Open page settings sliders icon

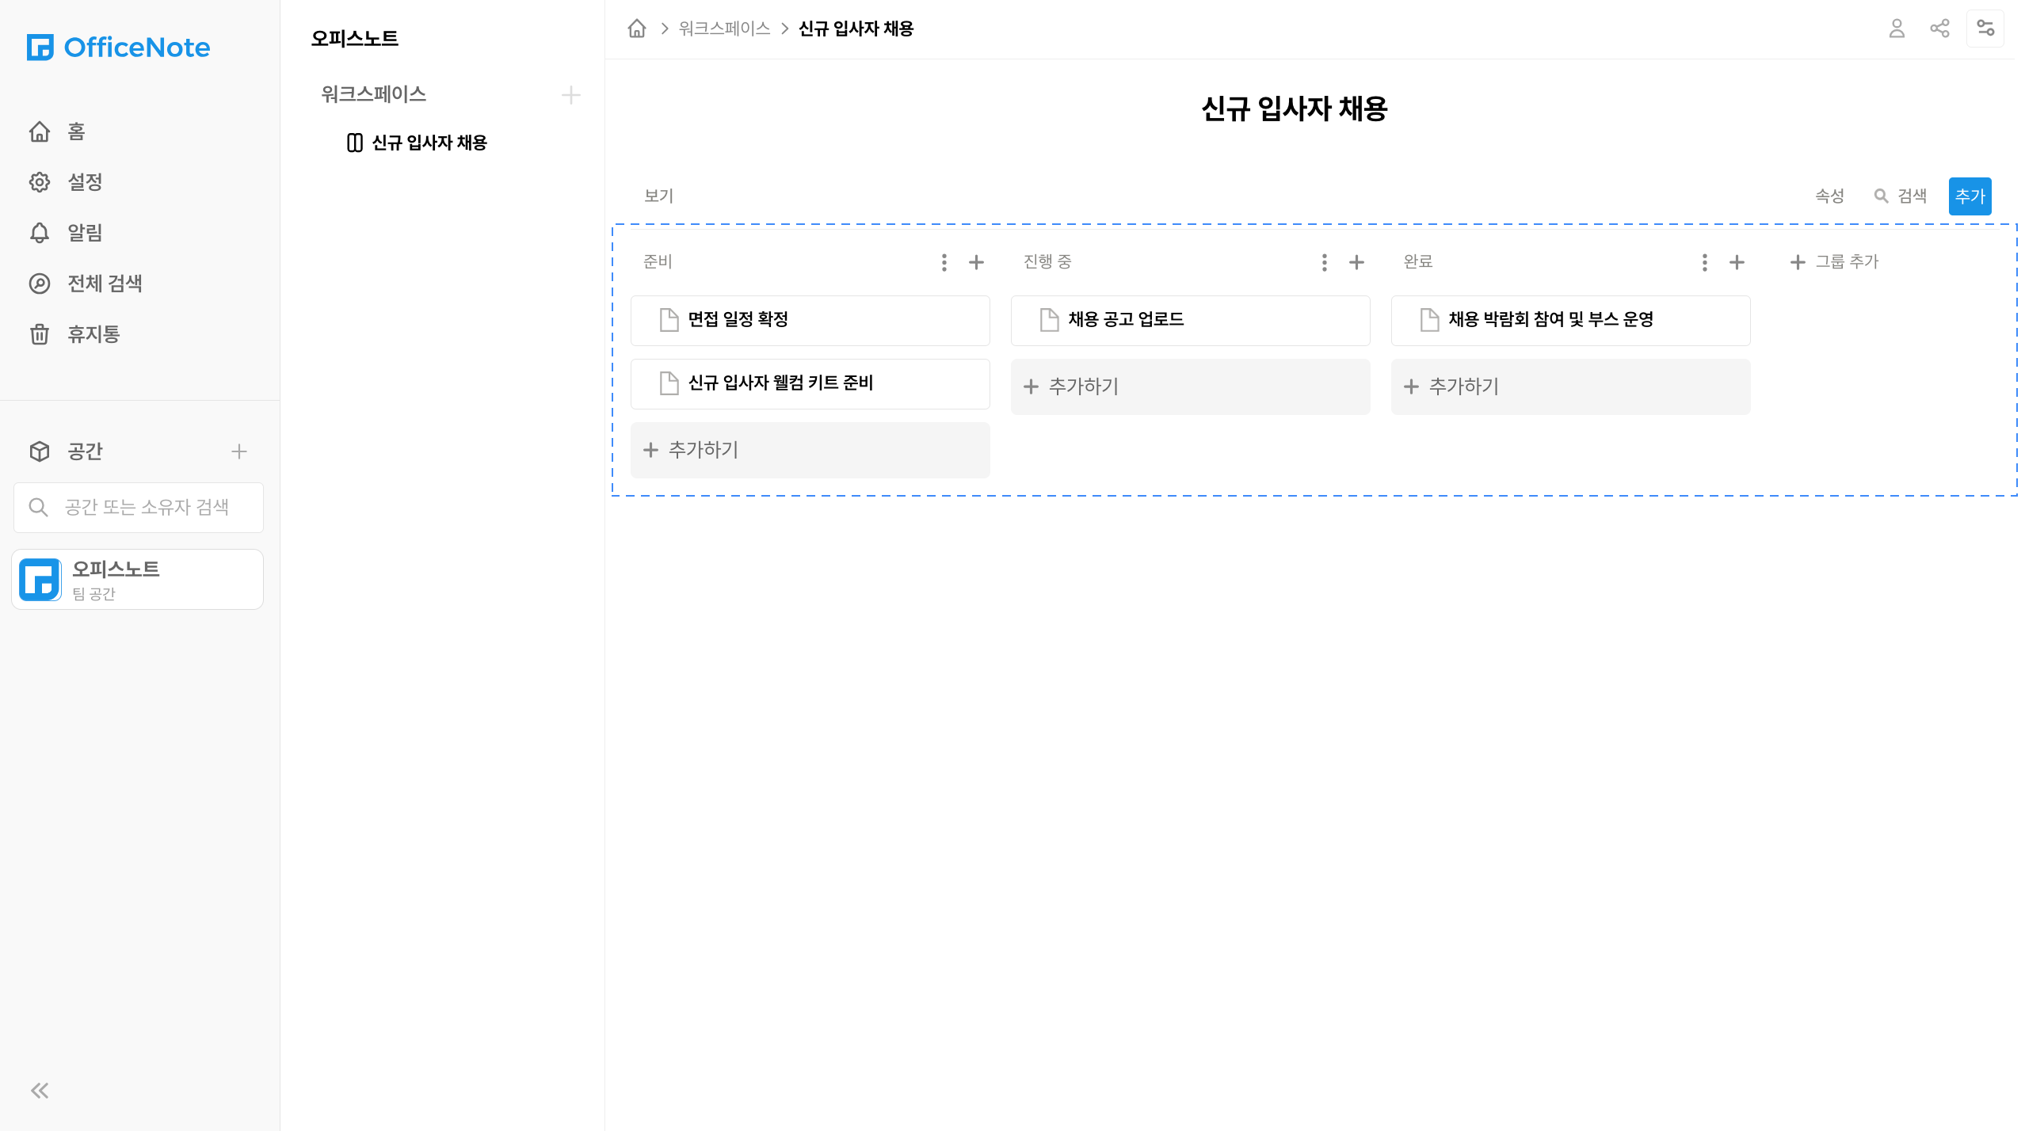coord(1985,29)
